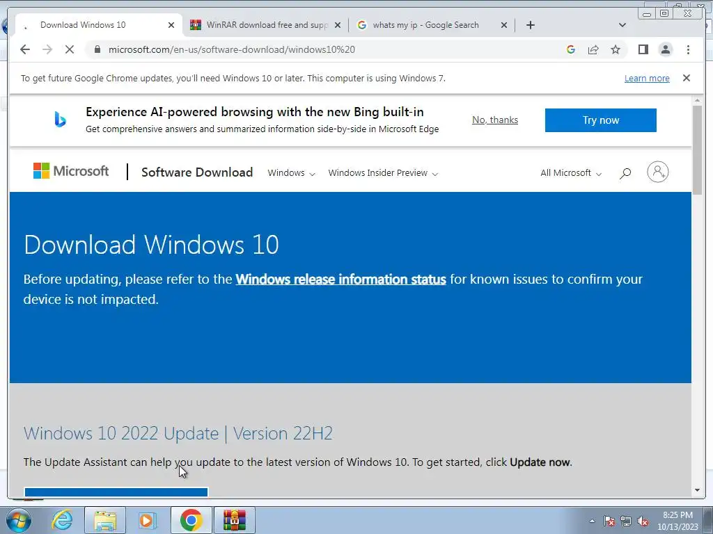Dismiss the Chrome update notice
The height and width of the screenshot is (534, 713).
[x=687, y=78]
